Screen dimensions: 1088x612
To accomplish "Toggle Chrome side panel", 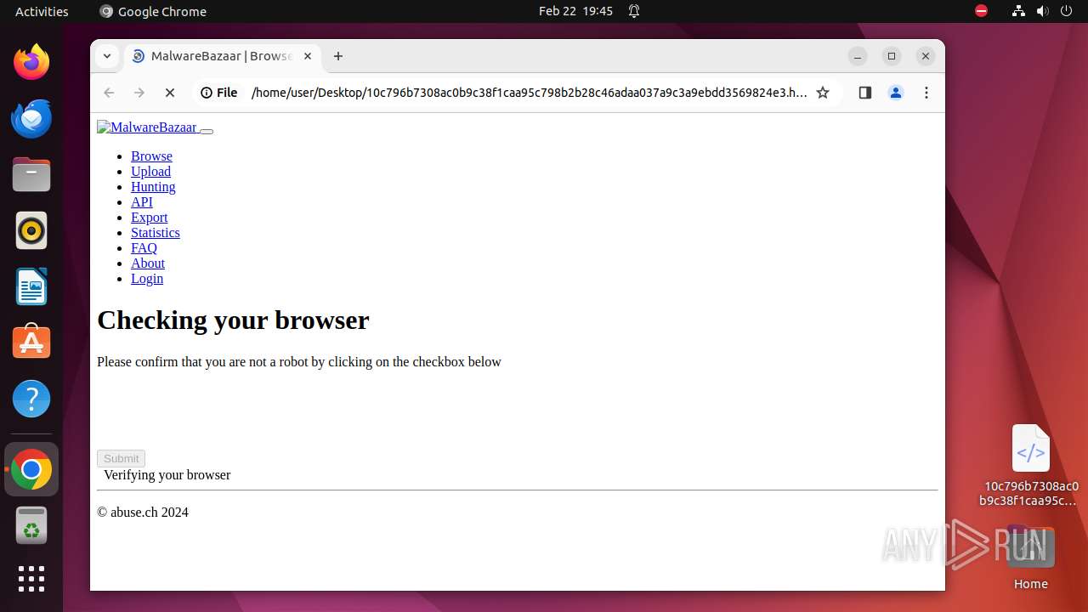I will (x=865, y=93).
